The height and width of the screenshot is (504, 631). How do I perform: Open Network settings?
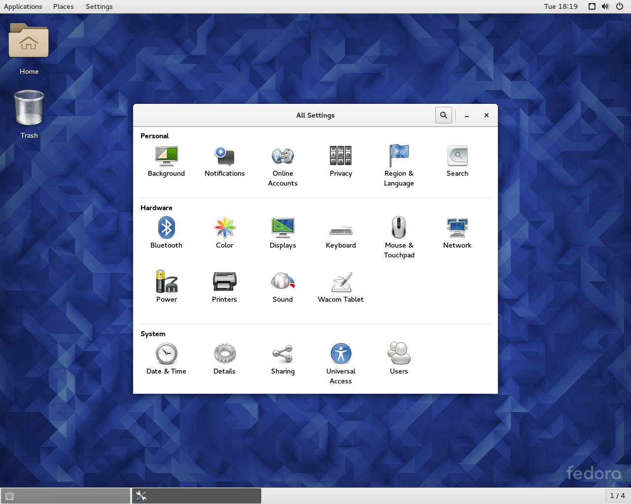457,233
